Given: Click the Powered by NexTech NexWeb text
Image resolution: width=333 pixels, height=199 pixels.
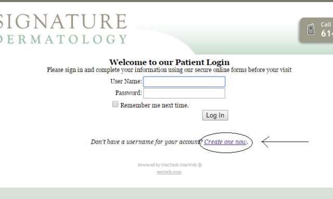Looking at the screenshot, I should tap(168, 165).
